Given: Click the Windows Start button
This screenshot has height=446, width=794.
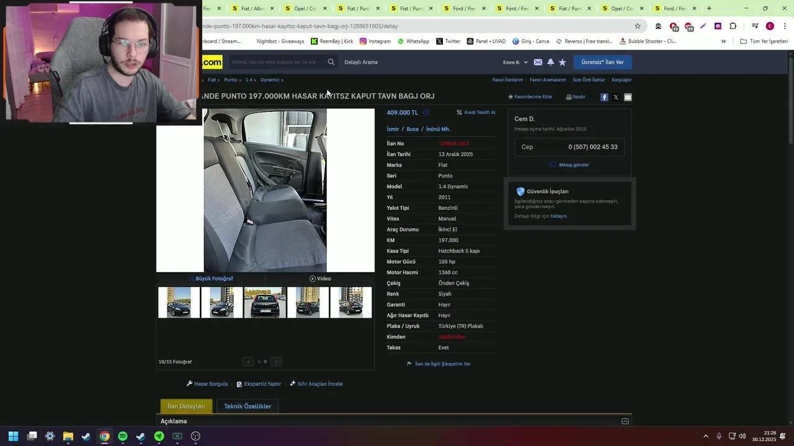Looking at the screenshot, I should click(x=14, y=436).
